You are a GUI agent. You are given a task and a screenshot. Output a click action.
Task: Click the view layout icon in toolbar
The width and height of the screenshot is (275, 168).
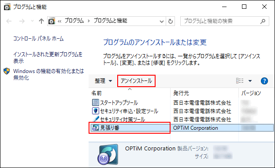(240, 81)
